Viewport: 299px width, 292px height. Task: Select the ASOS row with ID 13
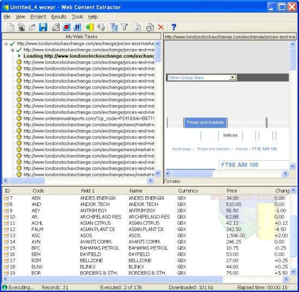coord(146,235)
